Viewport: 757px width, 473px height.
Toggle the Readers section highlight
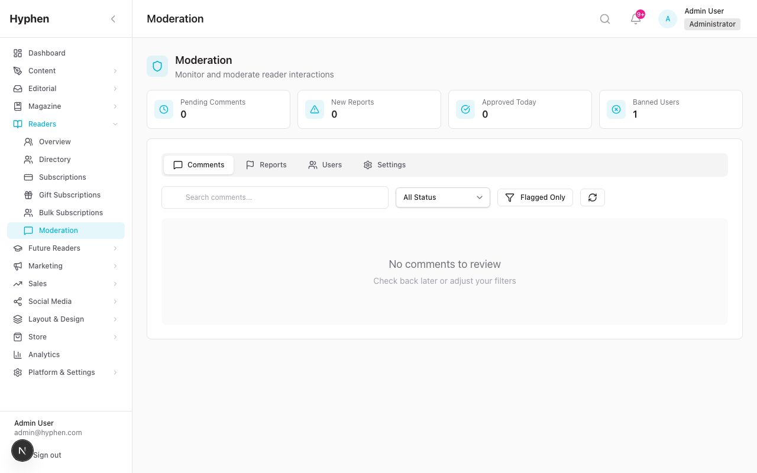[42, 124]
